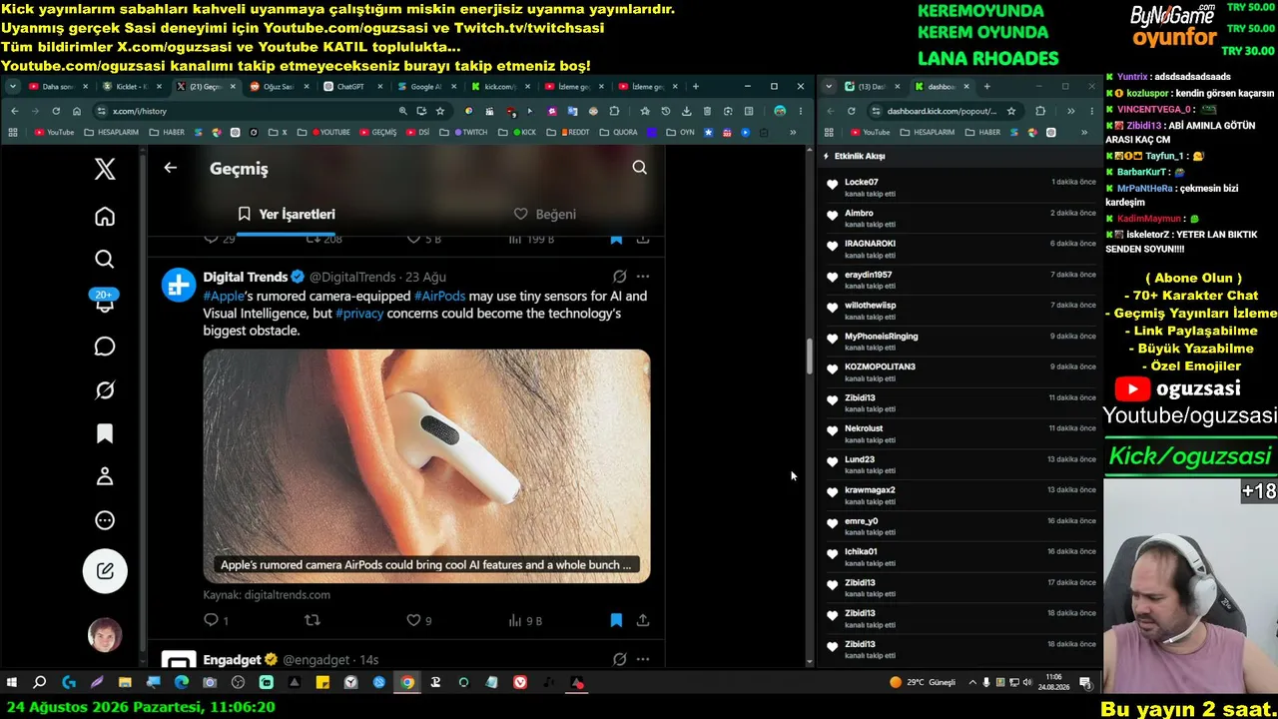
Task: Click the X logo in sidebar
Action: click(105, 169)
